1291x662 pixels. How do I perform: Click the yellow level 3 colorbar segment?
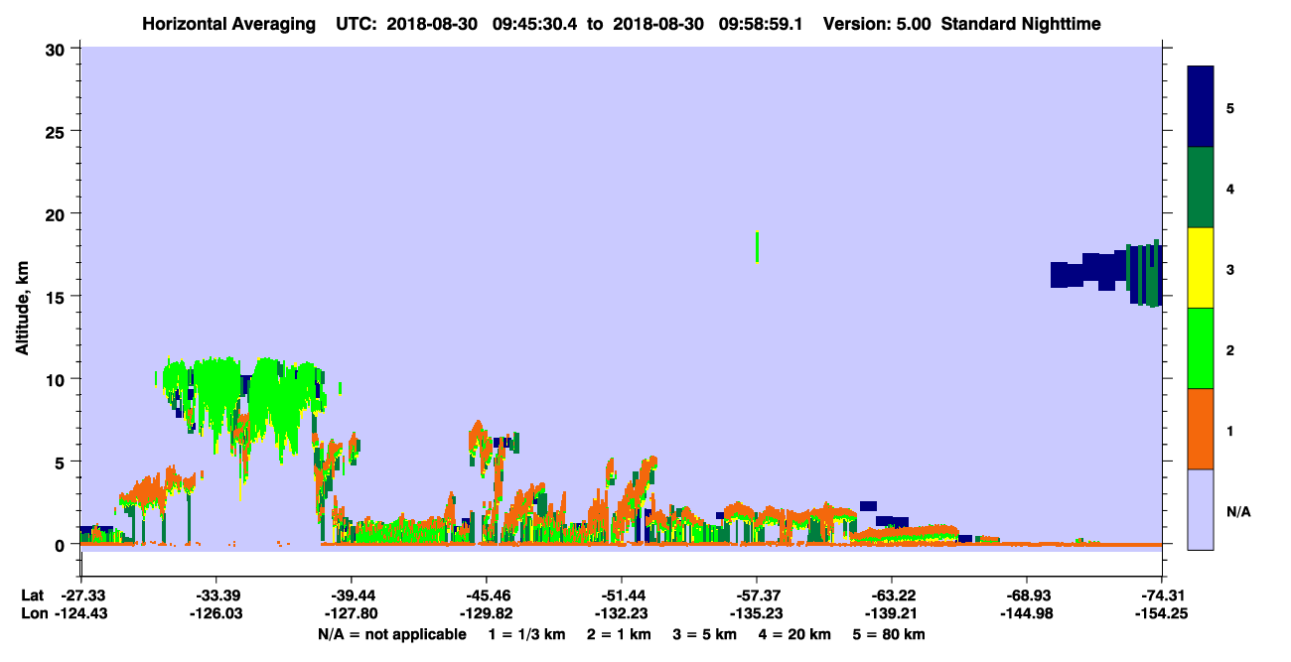click(1201, 268)
